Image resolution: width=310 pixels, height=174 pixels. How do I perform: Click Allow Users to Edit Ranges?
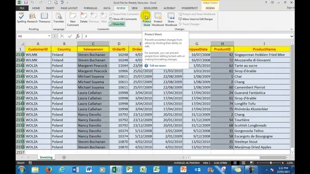pyautogui.click(x=196, y=19)
